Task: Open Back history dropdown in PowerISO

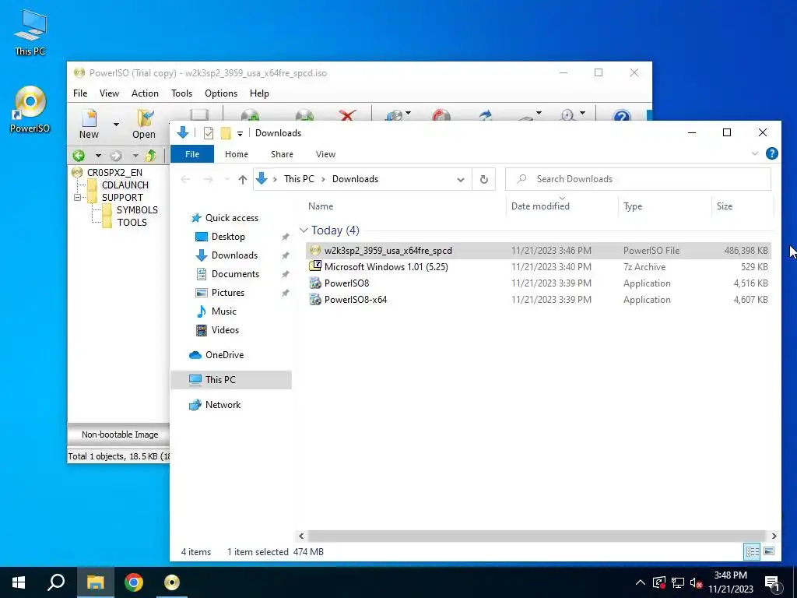Action: 97,156
